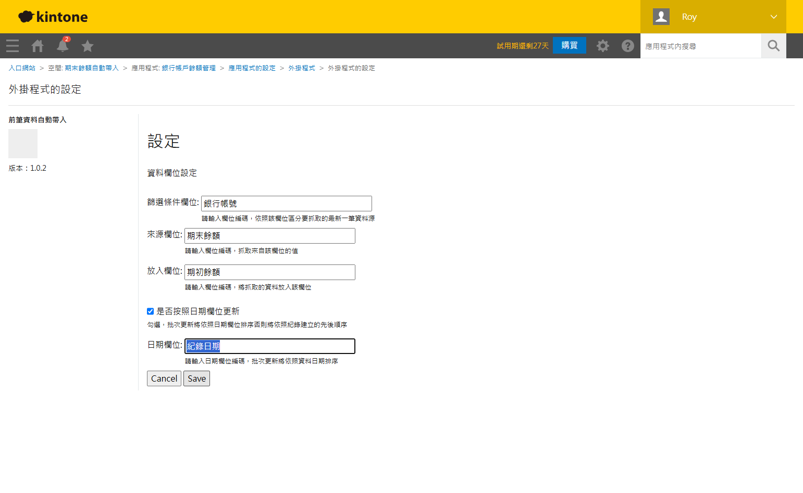Open the favorites star icon
Screen dimensions: 803x493
[x=88, y=46]
